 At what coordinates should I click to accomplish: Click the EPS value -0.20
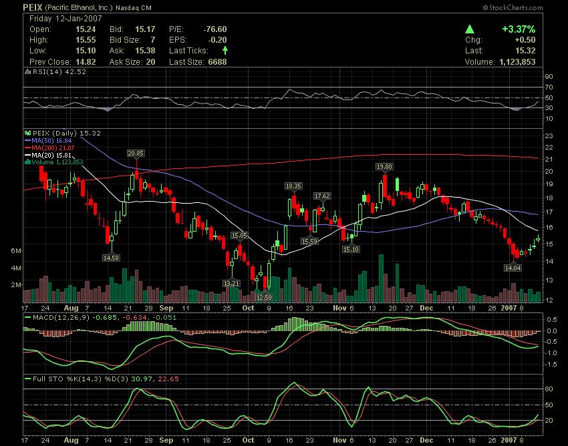coord(217,40)
